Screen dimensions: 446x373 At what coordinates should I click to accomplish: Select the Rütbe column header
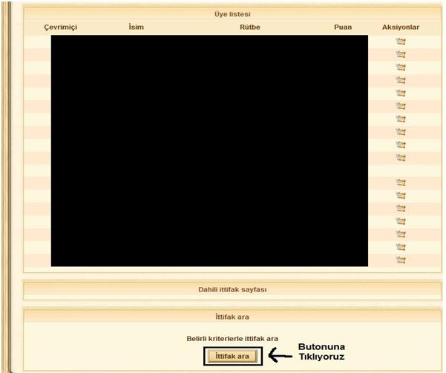click(250, 27)
